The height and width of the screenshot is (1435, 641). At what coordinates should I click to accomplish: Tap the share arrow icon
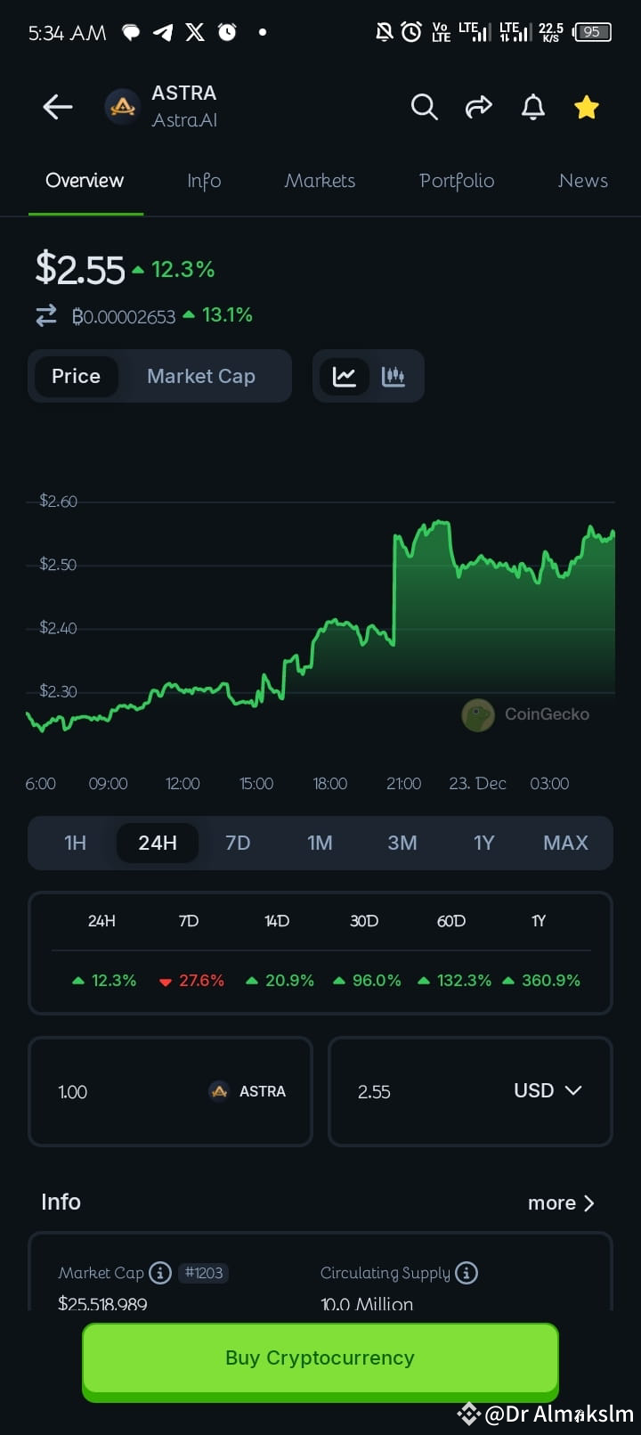pos(479,107)
